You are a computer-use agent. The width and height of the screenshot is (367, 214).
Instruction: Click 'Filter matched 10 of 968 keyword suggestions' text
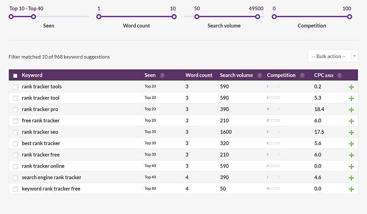(59, 57)
